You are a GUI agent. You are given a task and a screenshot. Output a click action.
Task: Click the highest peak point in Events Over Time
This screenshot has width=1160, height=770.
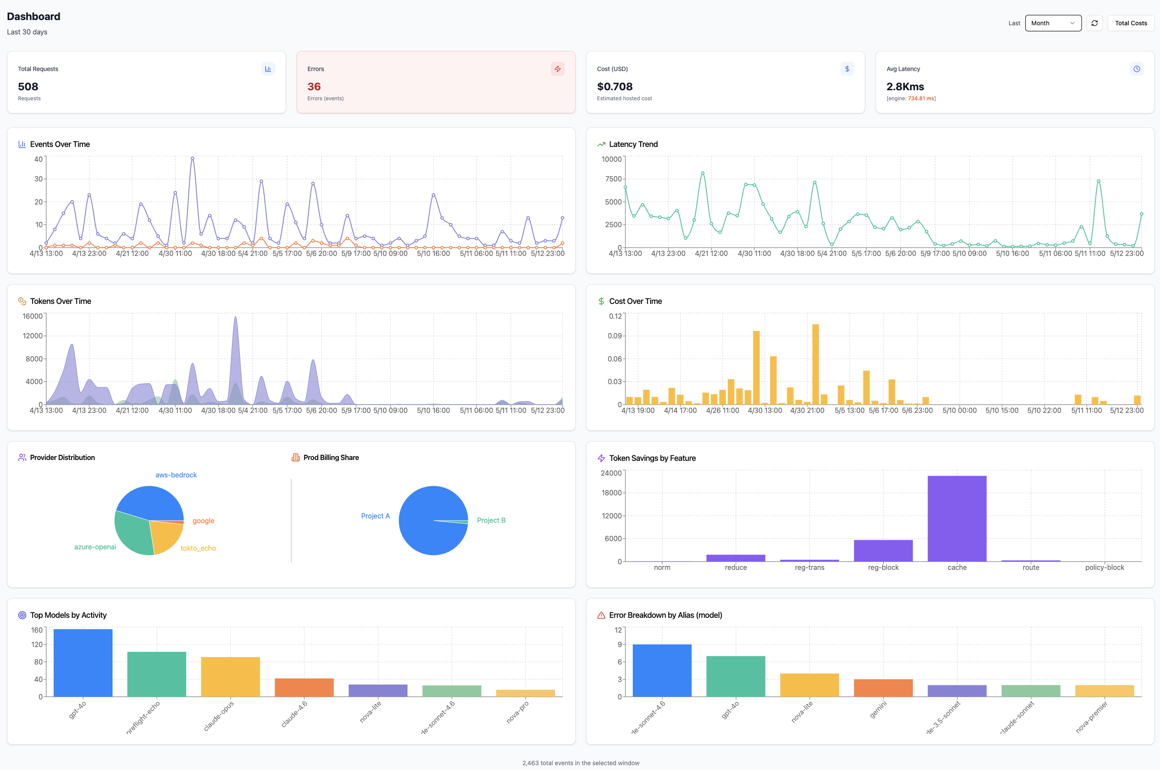pos(192,158)
